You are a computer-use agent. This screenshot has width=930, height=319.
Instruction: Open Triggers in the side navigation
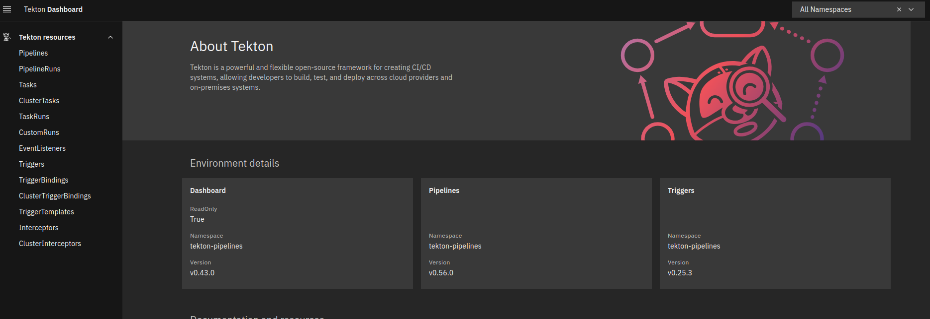point(32,164)
